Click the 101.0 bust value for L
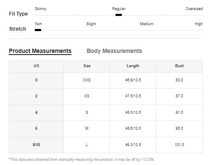The image size is (212, 165). click(x=179, y=145)
